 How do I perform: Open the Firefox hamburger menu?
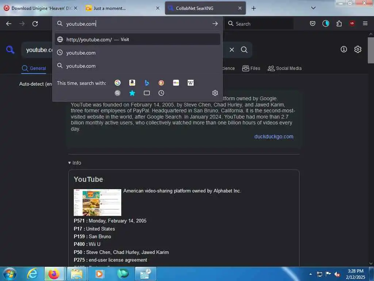tap(365, 23)
